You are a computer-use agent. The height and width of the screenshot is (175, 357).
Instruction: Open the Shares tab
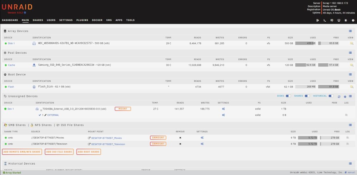38,20
